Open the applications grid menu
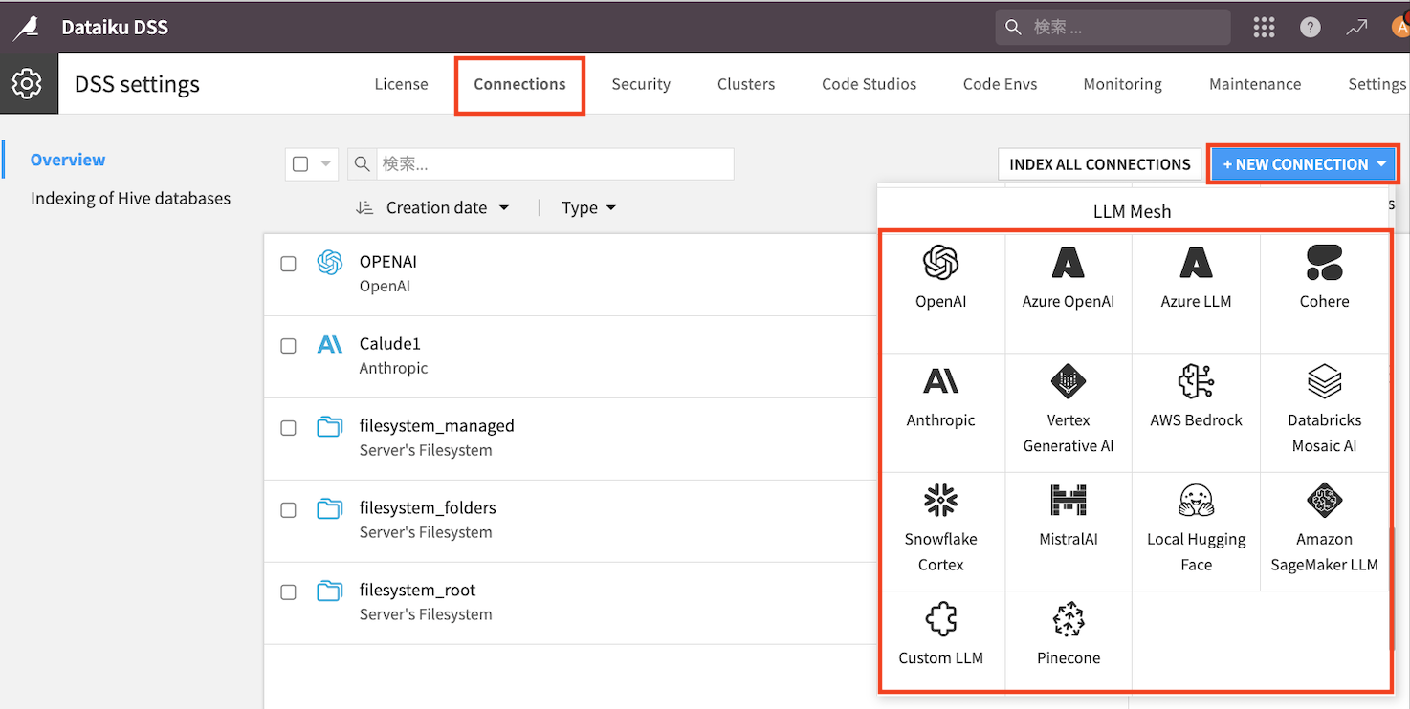 (x=1265, y=28)
